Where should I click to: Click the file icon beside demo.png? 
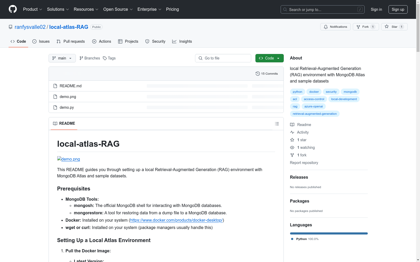55,97
